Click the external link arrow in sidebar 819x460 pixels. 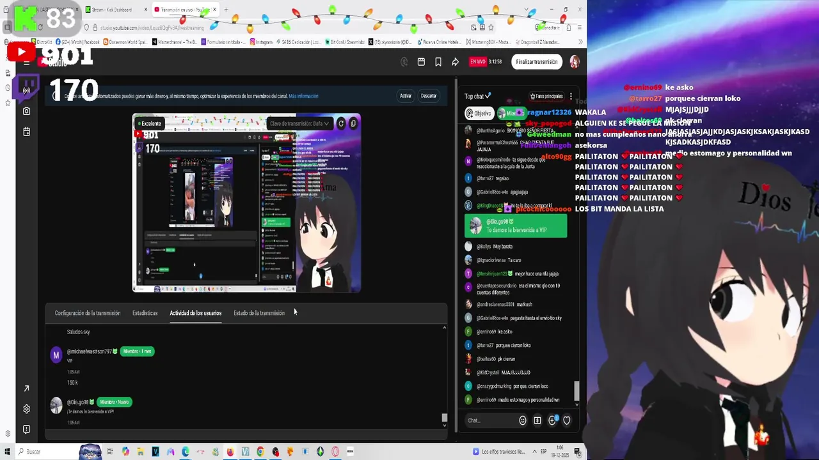point(26,388)
